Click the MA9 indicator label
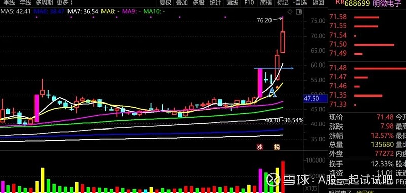The width and height of the screenshot is (406, 193). tap(131, 11)
